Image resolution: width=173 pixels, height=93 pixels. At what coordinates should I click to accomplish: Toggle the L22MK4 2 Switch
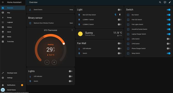point(120,25)
